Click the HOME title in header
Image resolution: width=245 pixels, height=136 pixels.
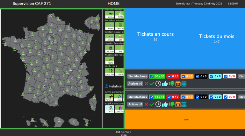pyautogui.click(x=113, y=4)
